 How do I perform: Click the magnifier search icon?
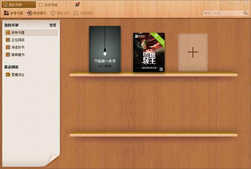(x=246, y=13)
